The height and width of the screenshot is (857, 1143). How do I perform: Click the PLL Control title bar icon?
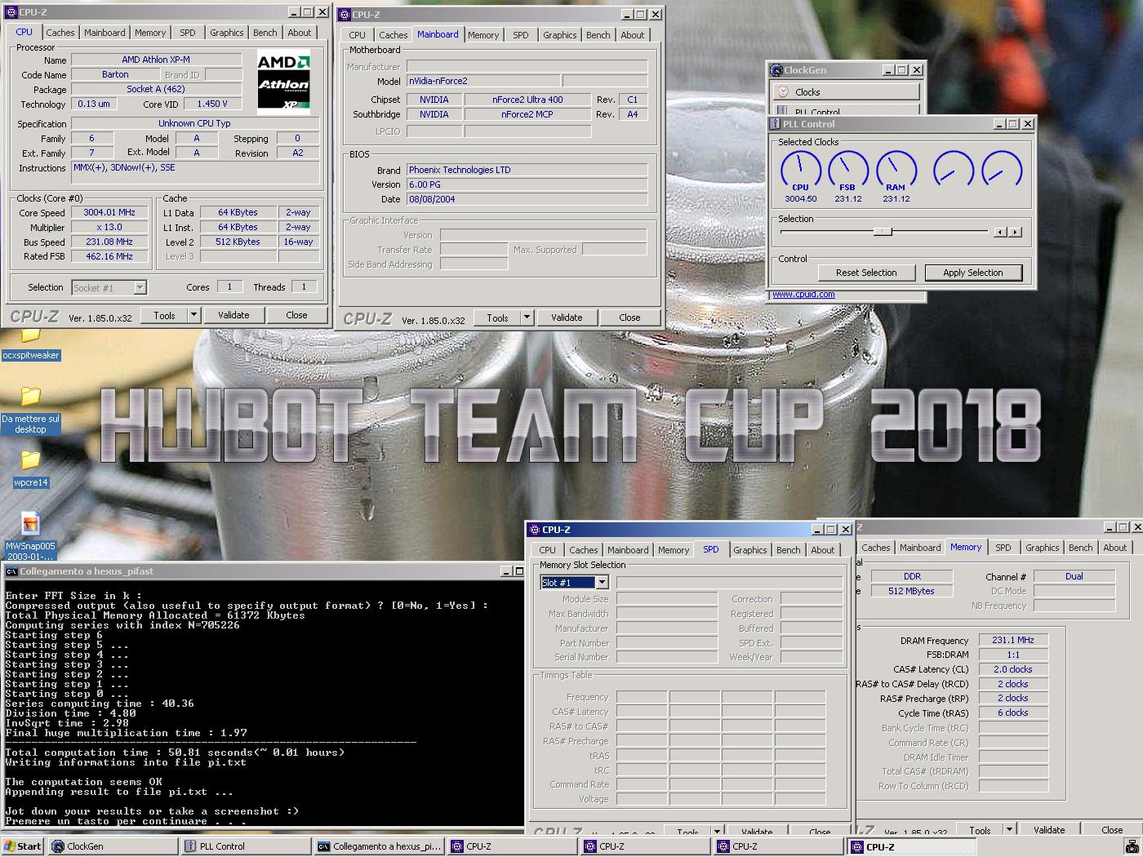pos(775,124)
